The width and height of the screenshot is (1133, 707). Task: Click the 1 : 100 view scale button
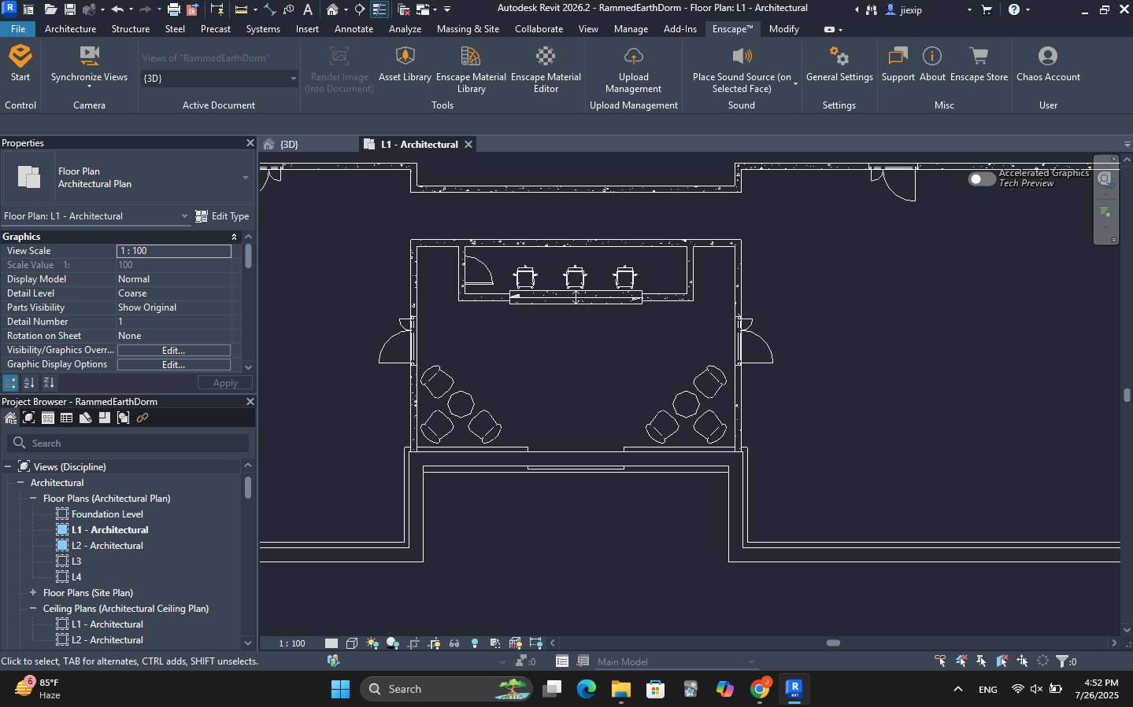tap(292, 643)
